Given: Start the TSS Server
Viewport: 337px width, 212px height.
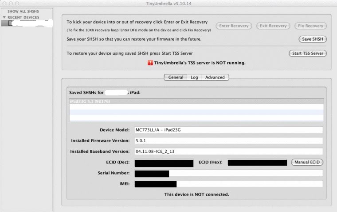Looking at the screenshot, I should (x=308, y=53).
